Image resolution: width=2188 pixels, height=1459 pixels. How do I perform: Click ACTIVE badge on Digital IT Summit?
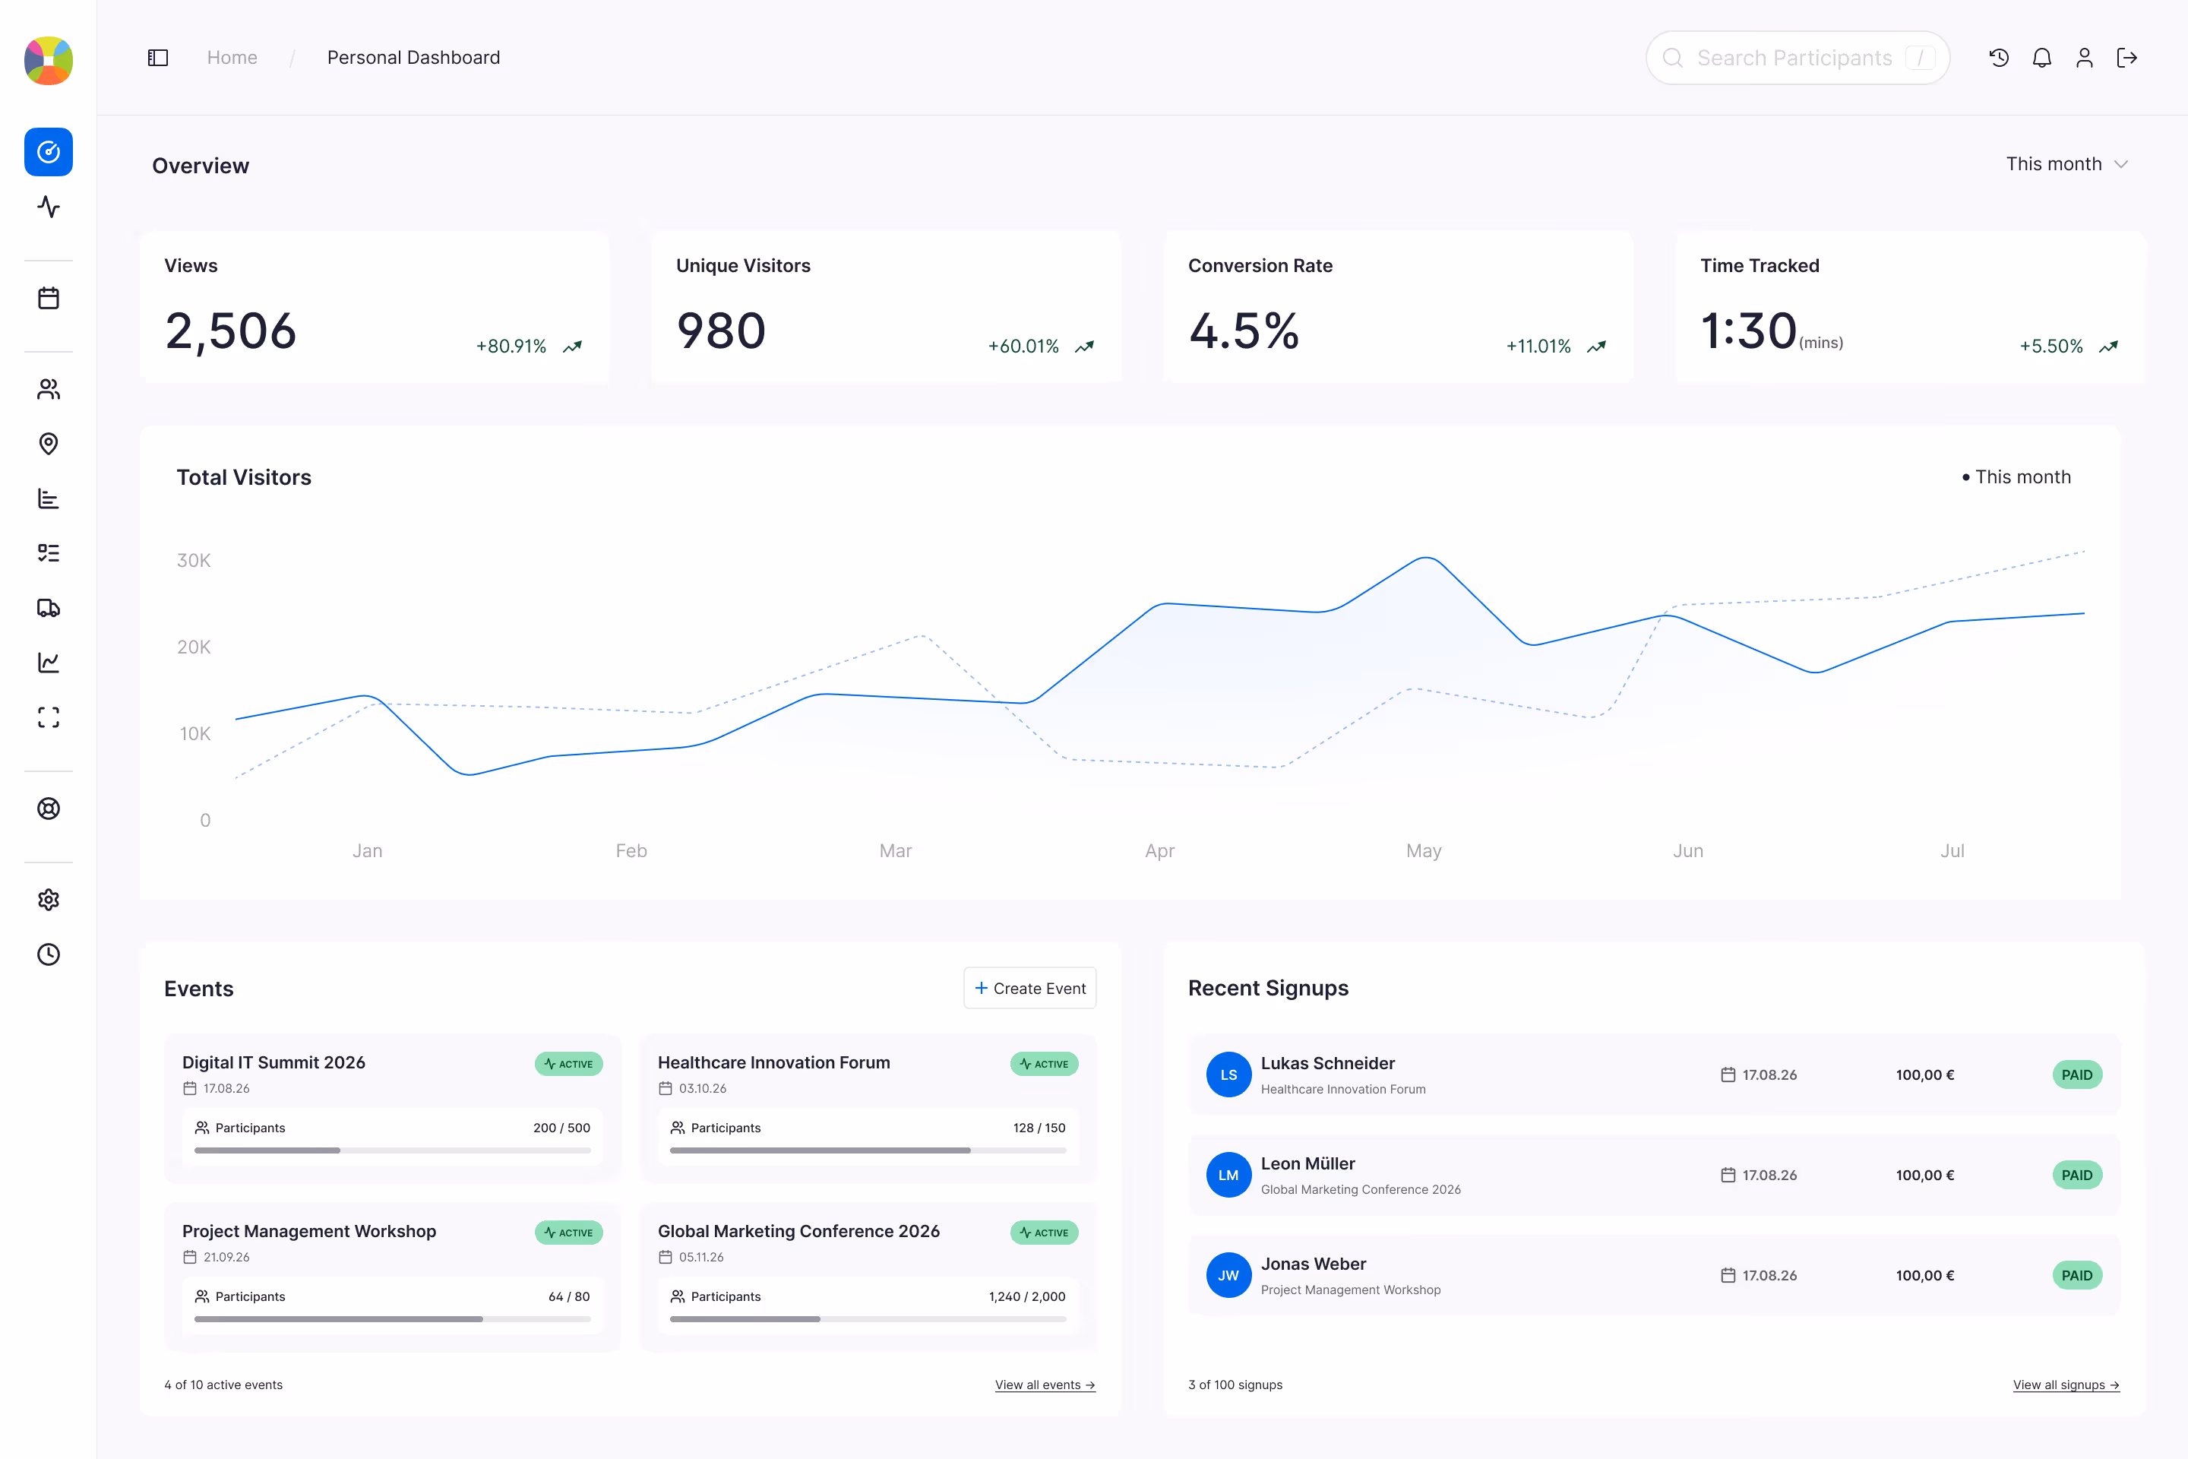point(568,1064)
